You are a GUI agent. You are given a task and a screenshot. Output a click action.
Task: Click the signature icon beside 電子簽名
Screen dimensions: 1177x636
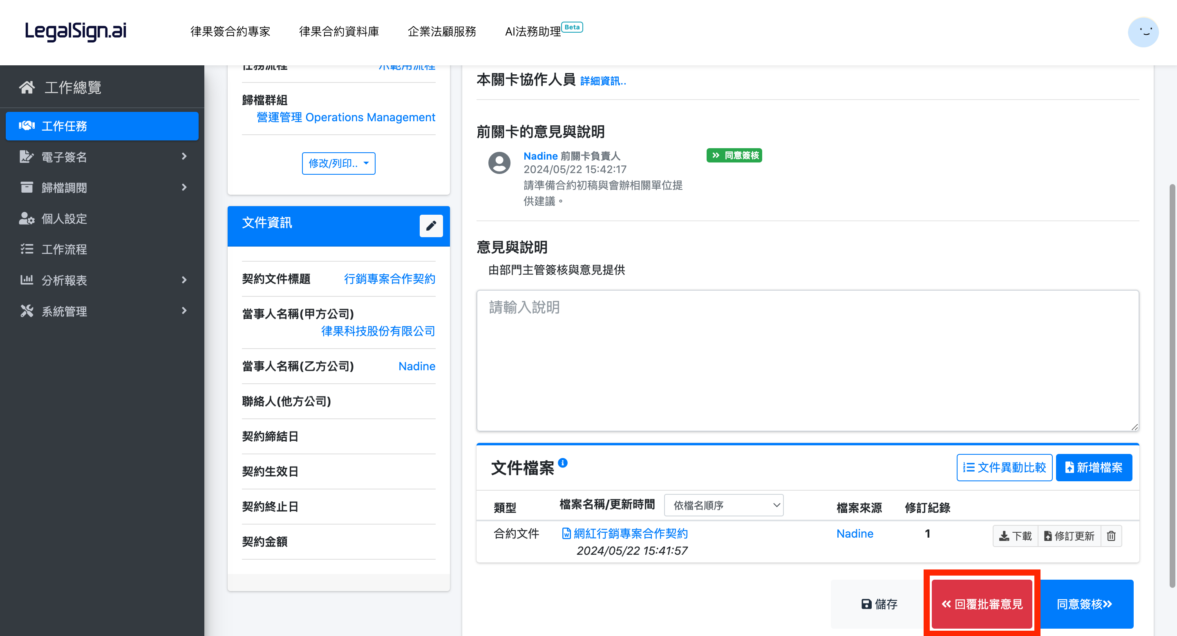[x=27, y=156]
